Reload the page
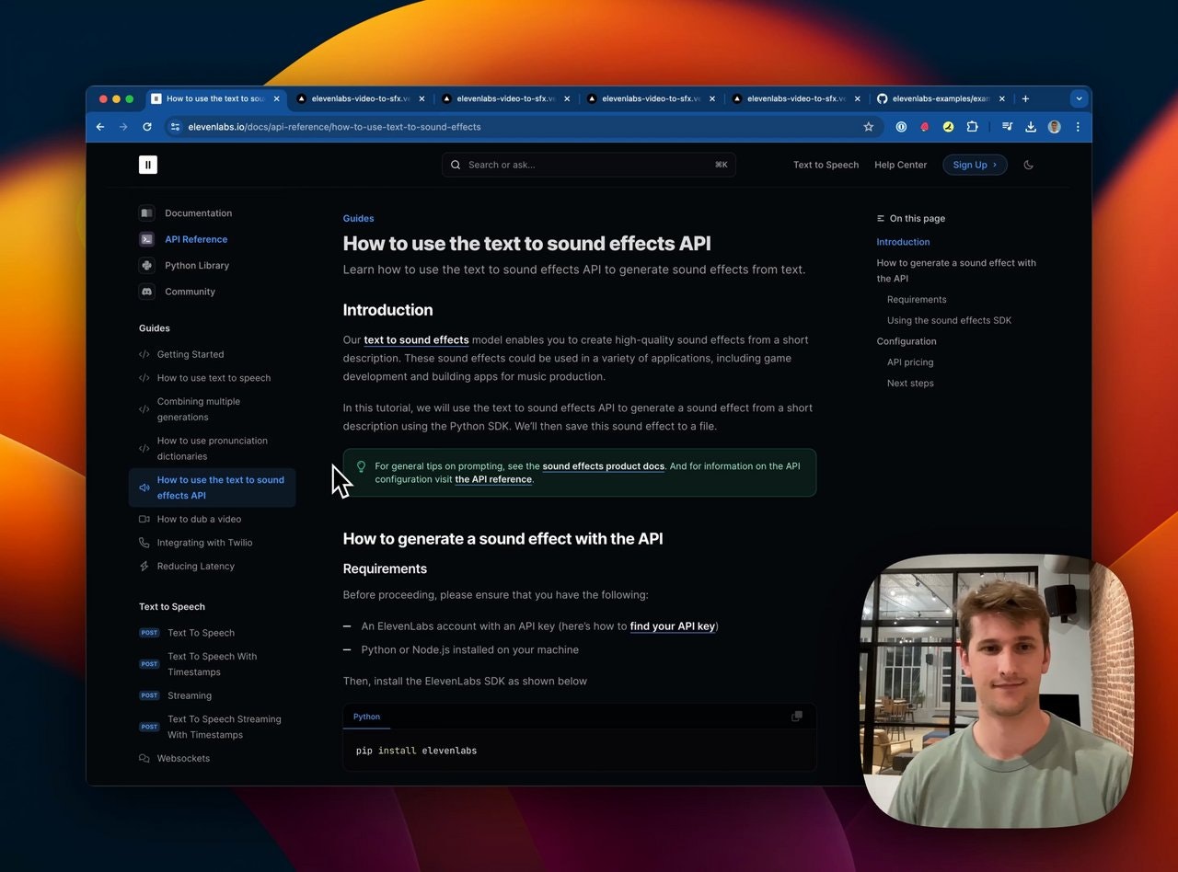The height and width of the screenshot is (872, 1178). pyautogui.click(x=147, y=127)
